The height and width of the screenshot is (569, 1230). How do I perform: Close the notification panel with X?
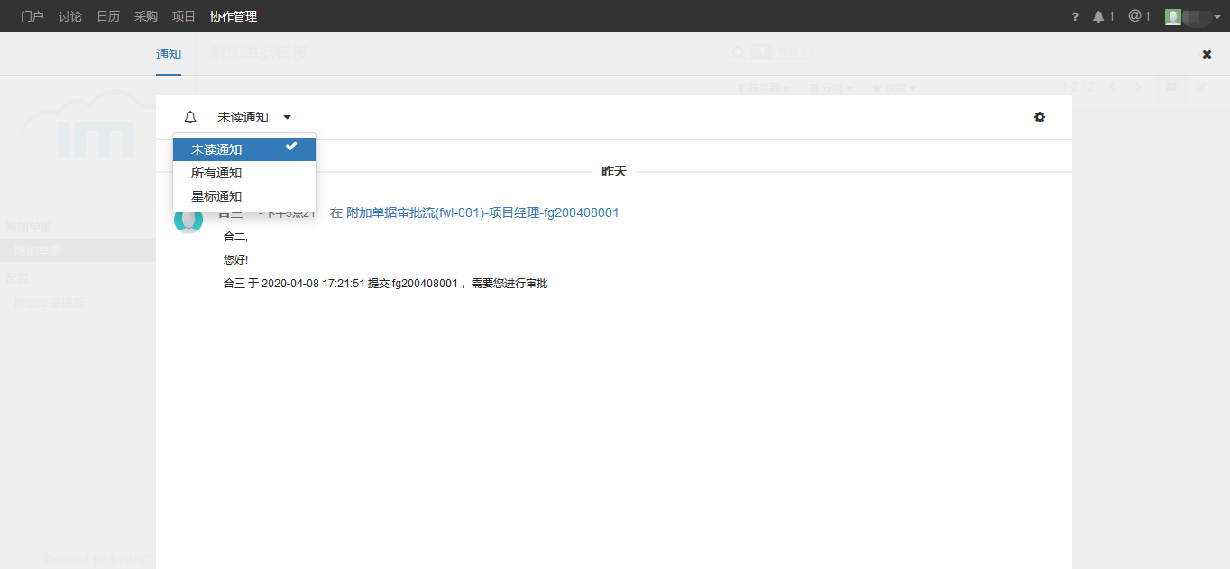pyautogui.click(x=1207, y=55)
